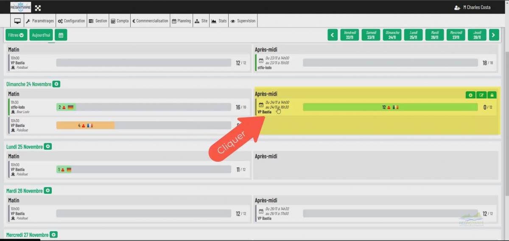Open the calendar date picker button
509x241 pixels.
point(61,35)
